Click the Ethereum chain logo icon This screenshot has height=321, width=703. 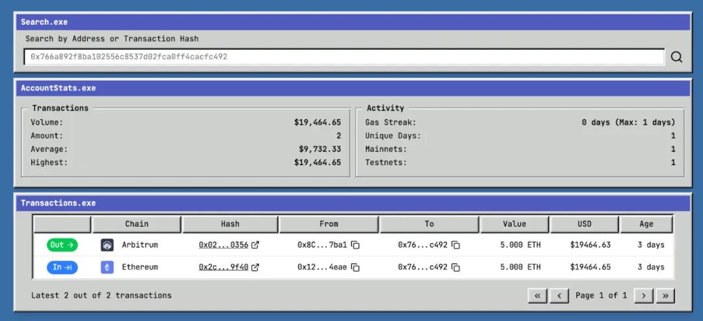[107, 267]
